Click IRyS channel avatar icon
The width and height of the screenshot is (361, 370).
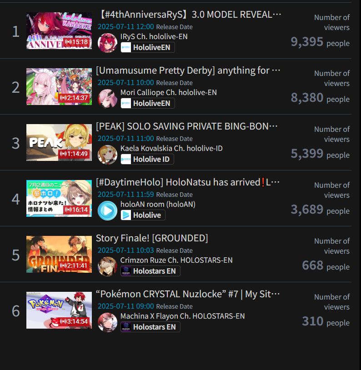pyautogui.click(x=107, y=43)
